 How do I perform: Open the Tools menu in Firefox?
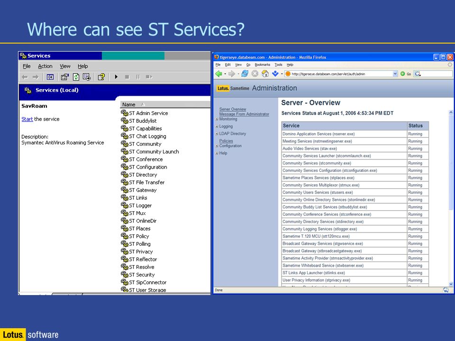(278, 65)
